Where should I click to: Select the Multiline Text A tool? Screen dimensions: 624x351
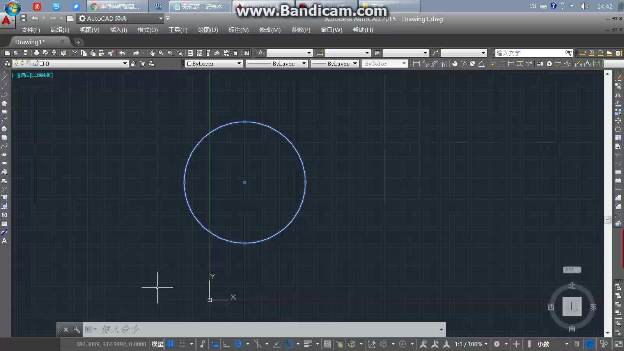coord(4,241)
